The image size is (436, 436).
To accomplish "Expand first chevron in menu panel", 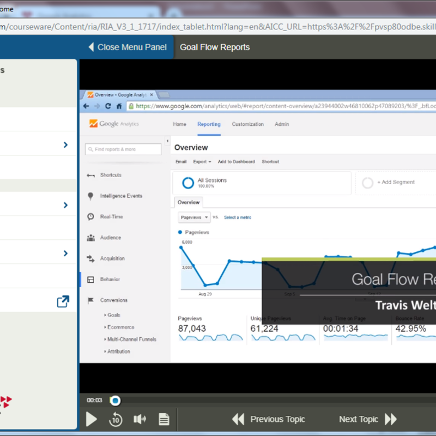I will tap(65, 144).
